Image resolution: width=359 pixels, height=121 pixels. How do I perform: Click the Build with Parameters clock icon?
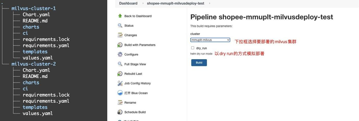tap(120, 45)
